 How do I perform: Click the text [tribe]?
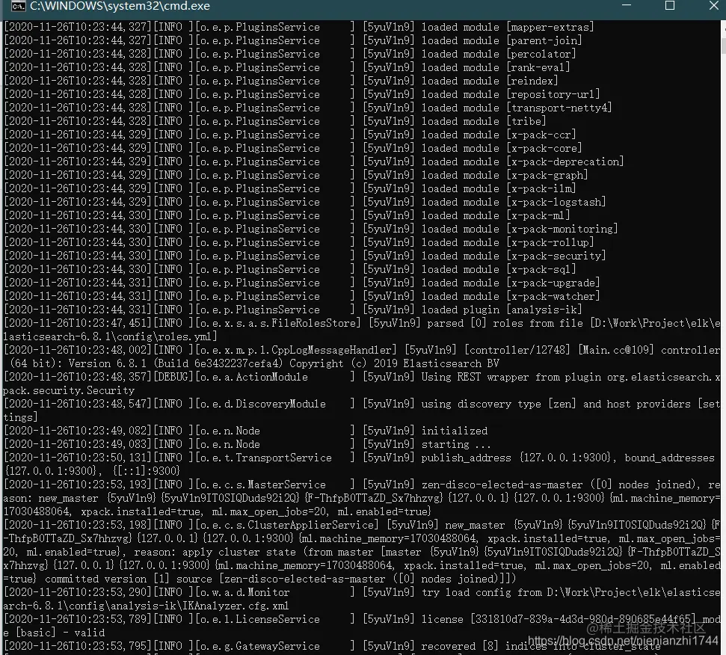[x=526, y=121]
